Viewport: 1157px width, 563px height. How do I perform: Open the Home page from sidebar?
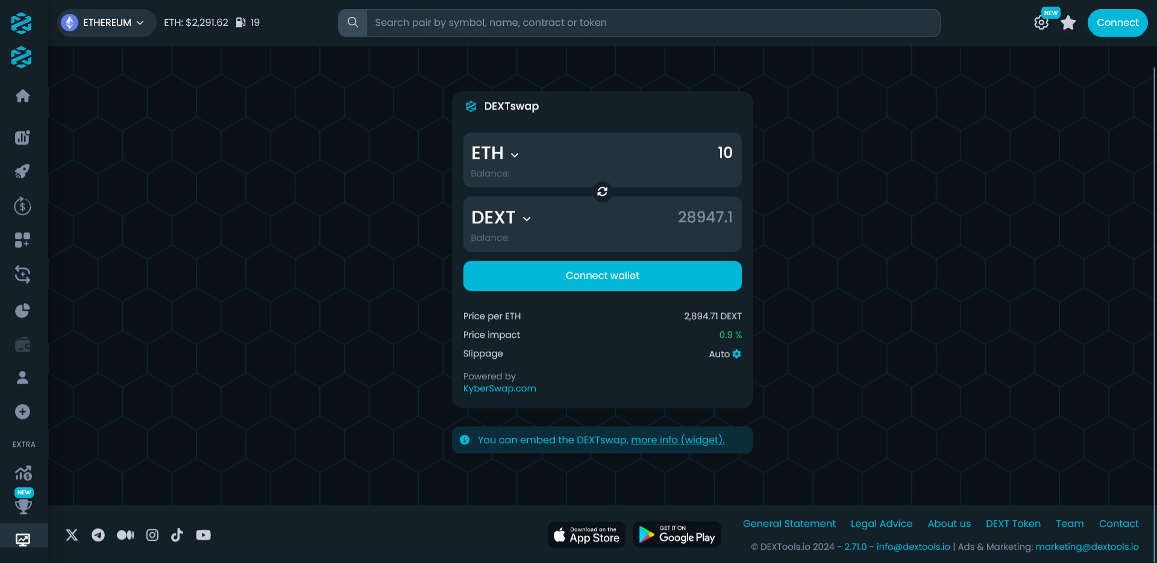tap(23, 96)
